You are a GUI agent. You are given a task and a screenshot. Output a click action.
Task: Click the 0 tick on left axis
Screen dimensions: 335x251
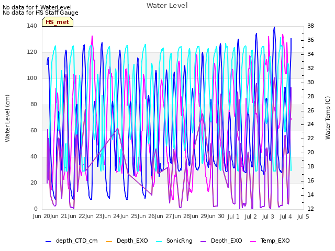click(x=36, y=209)
